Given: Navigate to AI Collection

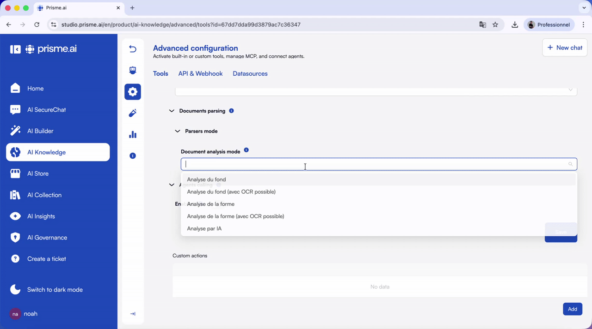Looking at the screenshot, I should click(x=58, y=195).
